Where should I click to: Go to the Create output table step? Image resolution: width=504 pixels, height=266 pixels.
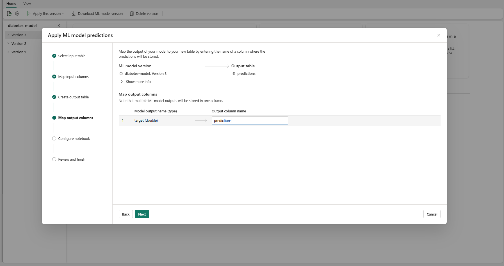coord(70,97)
